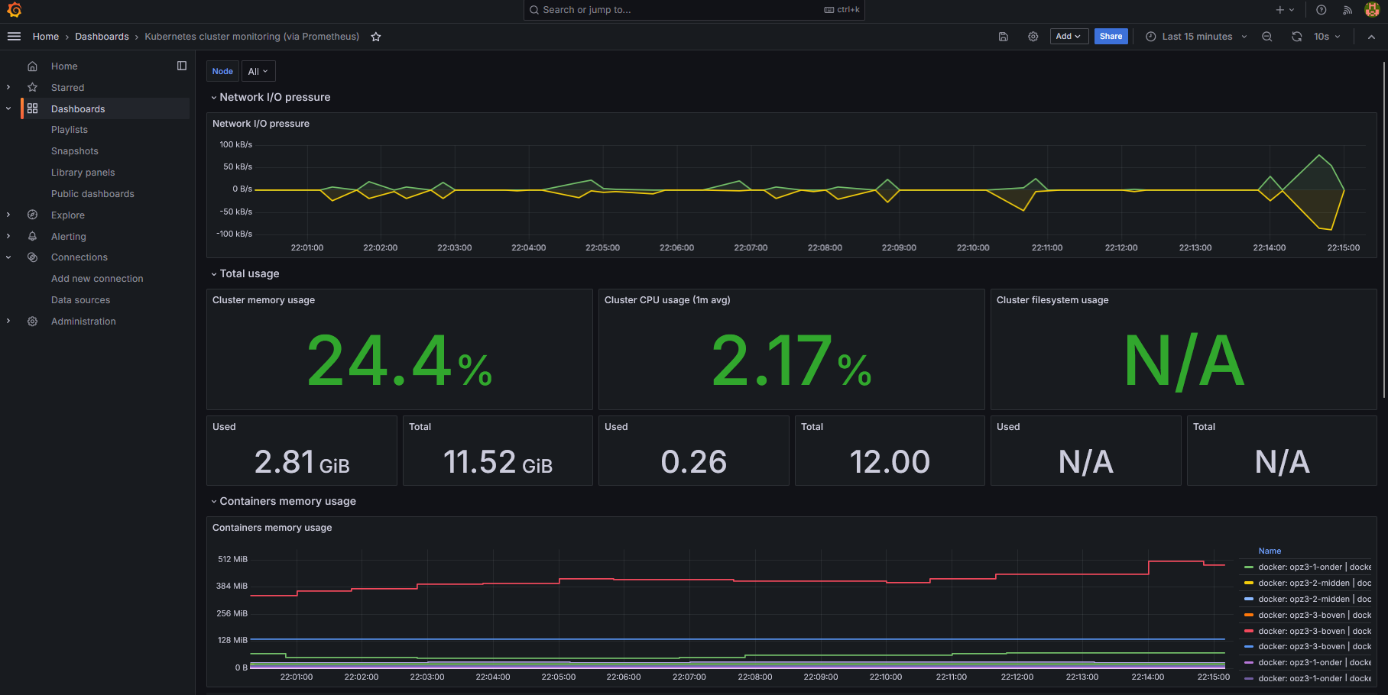Collapse the Containers memory usage row
The image size is (1388, 695).
214,502
